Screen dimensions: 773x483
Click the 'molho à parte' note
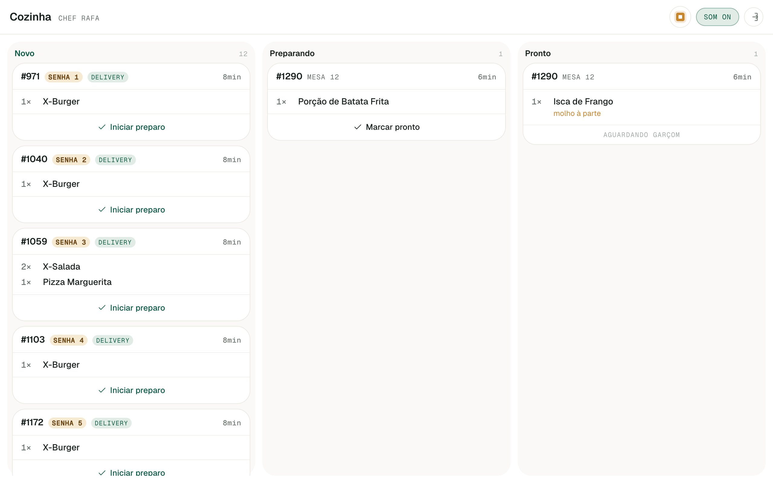click(577, 114)
